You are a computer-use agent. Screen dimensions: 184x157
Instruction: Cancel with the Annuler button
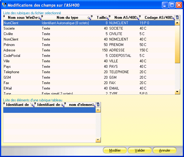(x=165, y=150)
